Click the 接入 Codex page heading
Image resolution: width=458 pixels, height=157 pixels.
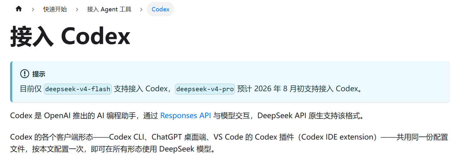coord(70,37)
